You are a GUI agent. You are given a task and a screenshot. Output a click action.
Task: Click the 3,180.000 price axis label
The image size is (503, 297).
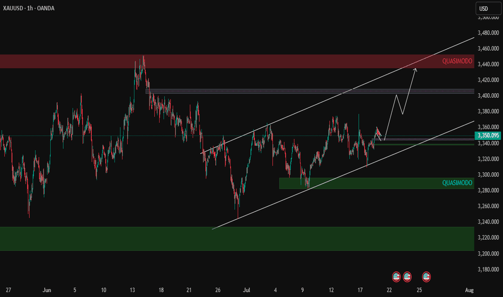pos(488,269)
